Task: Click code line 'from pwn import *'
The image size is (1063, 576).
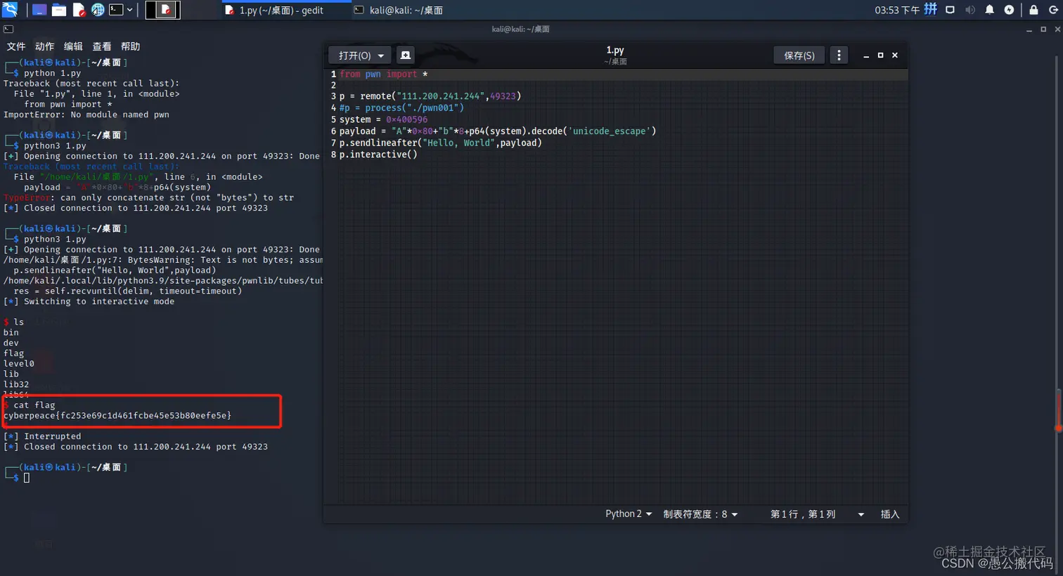Action: tap(384, 74)
